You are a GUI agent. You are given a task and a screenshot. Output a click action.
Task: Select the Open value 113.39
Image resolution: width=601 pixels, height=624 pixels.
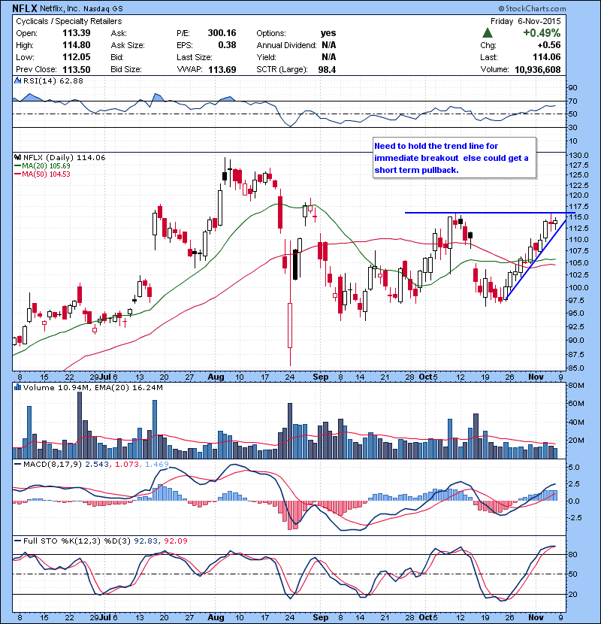click(x=77, y=33)
